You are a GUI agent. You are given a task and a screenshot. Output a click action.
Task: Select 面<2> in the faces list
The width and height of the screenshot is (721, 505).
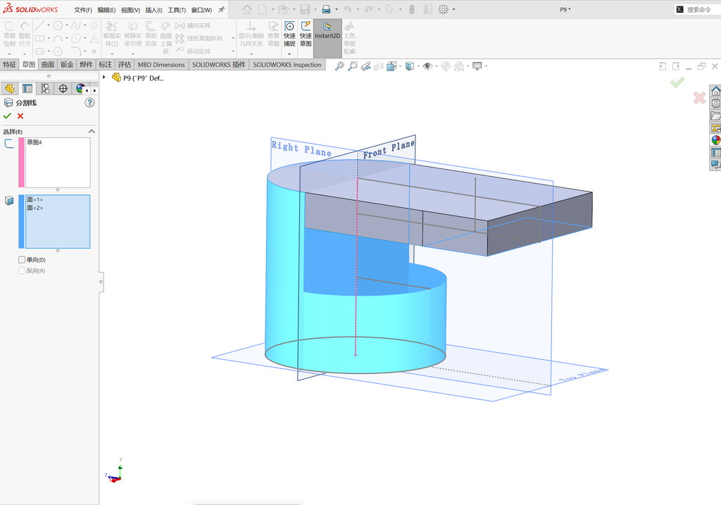pyautogui.click(x=35, y=208)
